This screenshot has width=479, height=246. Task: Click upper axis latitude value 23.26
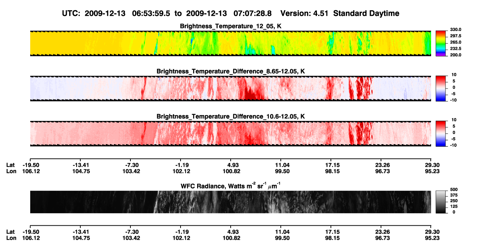pyautogui.click(x=382, y=165)
